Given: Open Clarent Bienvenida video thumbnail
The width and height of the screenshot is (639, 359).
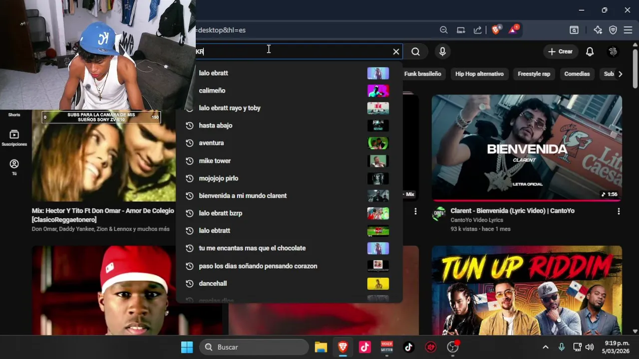Looking at the screenshot, I should tap(527, 148).
